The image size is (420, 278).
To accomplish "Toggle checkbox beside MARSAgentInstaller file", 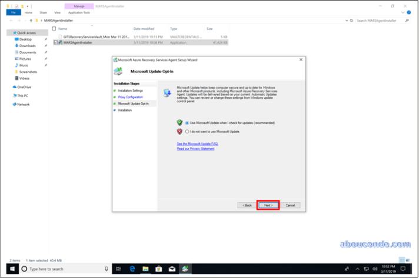I will [56, 42].
